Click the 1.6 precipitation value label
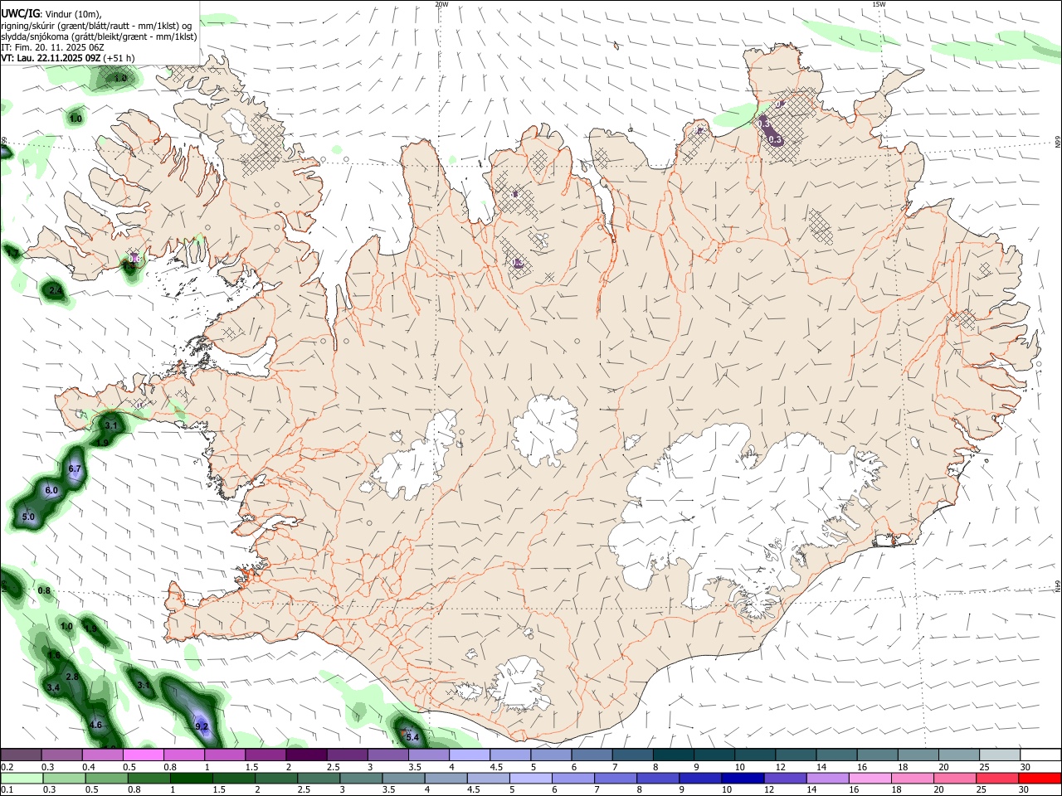Viewport: 1062px width, 796px height. pyautogui.click(x=55, y=655)
